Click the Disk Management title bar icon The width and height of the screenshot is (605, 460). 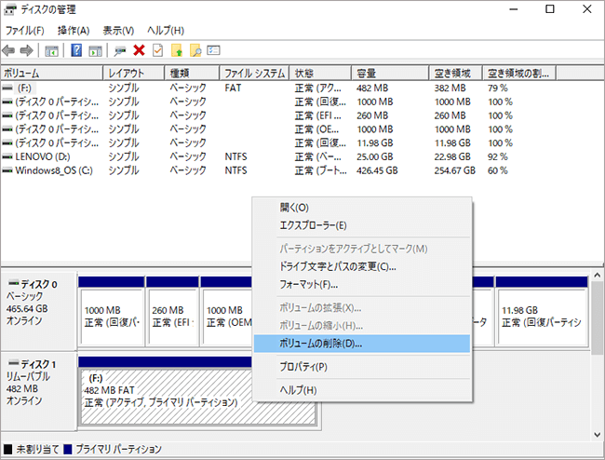coord(10,9)
